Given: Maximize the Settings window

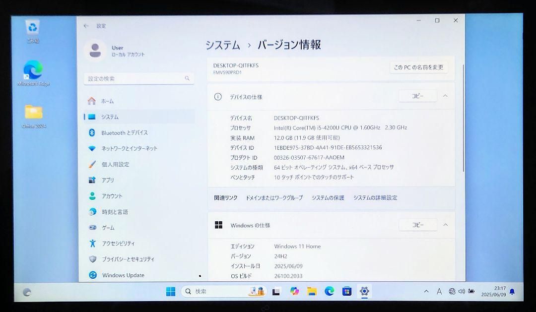Looking at the screenshot, I should coord(437,20).
